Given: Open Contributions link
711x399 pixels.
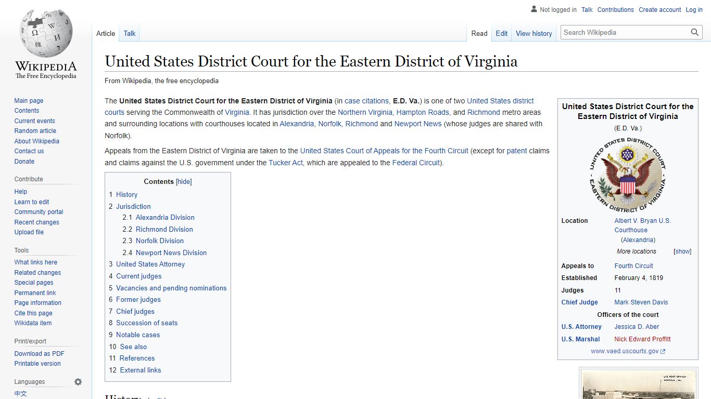Looking at the screenshot, I should point(616,10).
